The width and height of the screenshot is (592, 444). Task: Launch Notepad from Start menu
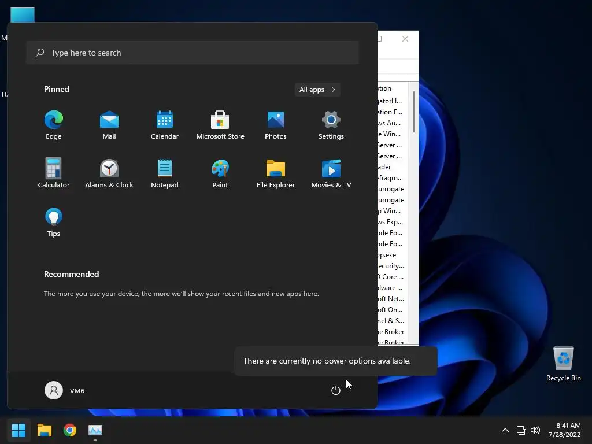click(x=165, y=173)
